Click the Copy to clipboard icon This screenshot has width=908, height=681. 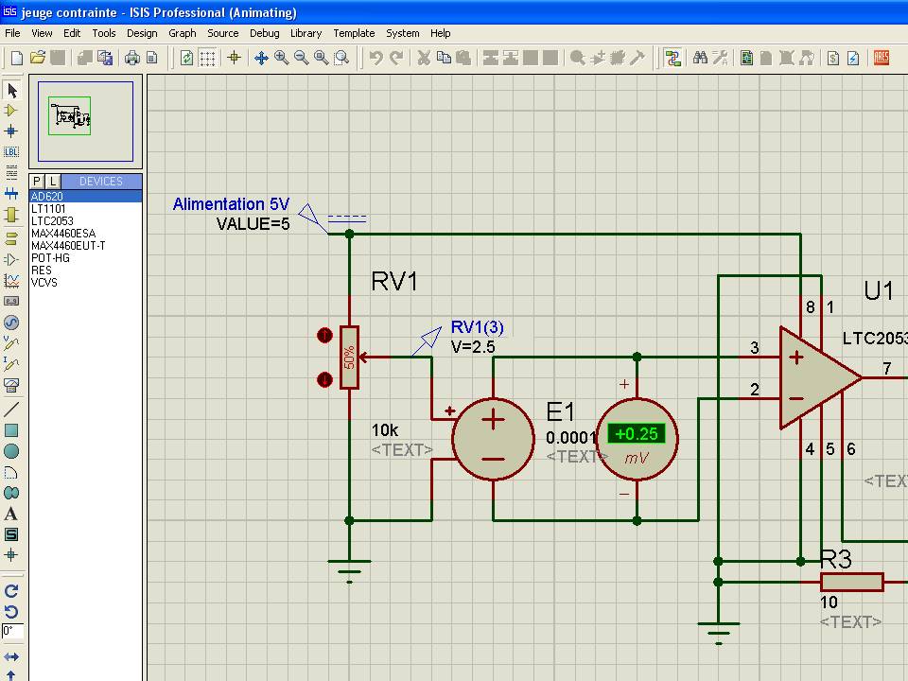point(445,58)
